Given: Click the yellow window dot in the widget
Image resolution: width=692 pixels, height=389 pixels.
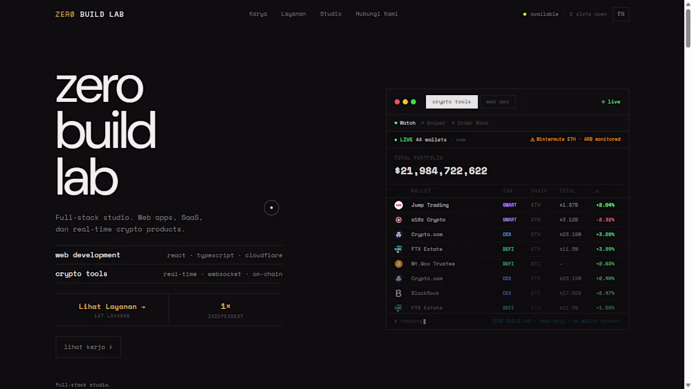Looking at the screenshot, I should (405, 102).
